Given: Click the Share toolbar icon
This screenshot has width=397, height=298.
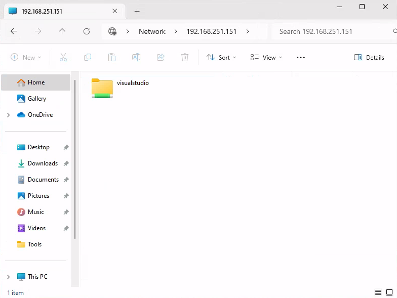Looking at the screenshot, I should click(161, 58).
